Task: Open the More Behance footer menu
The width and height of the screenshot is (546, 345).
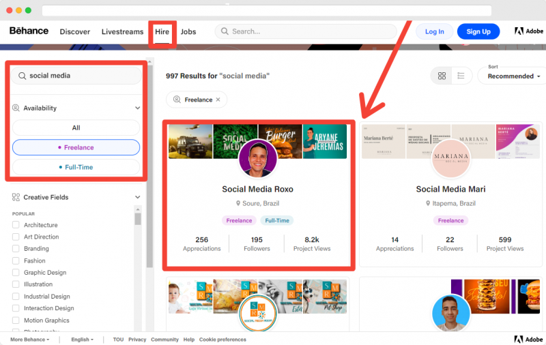Action: (29, 340)
